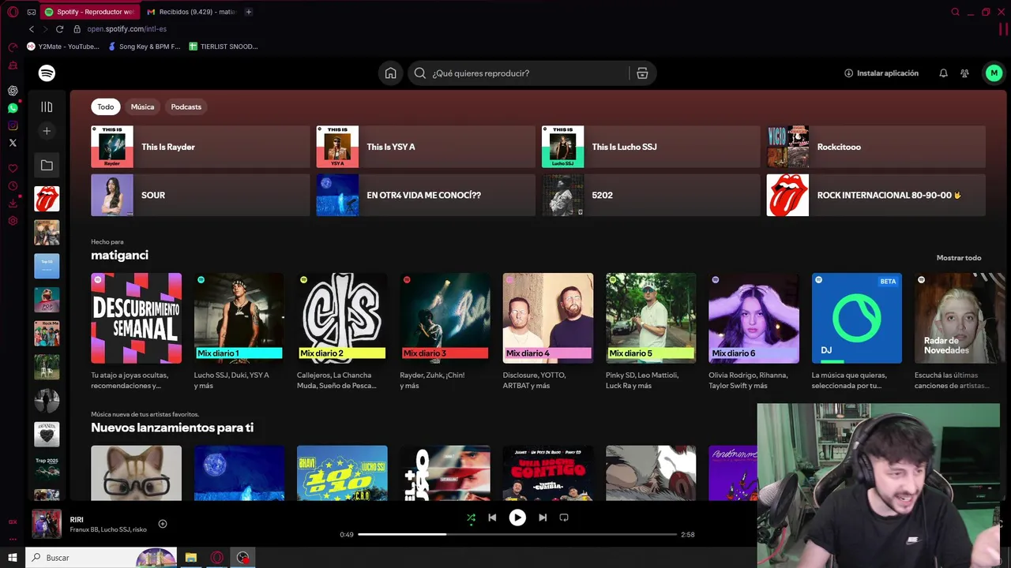Click the Windows Buscar search box

(x=101, y=558)
